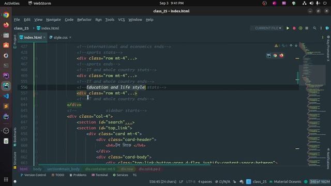Collapse the card-header div at line 659

point(37,139)
